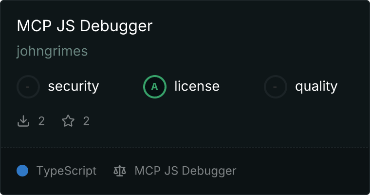Click the star icon
This screenshot has width=370, height=195.
(68, 121)
